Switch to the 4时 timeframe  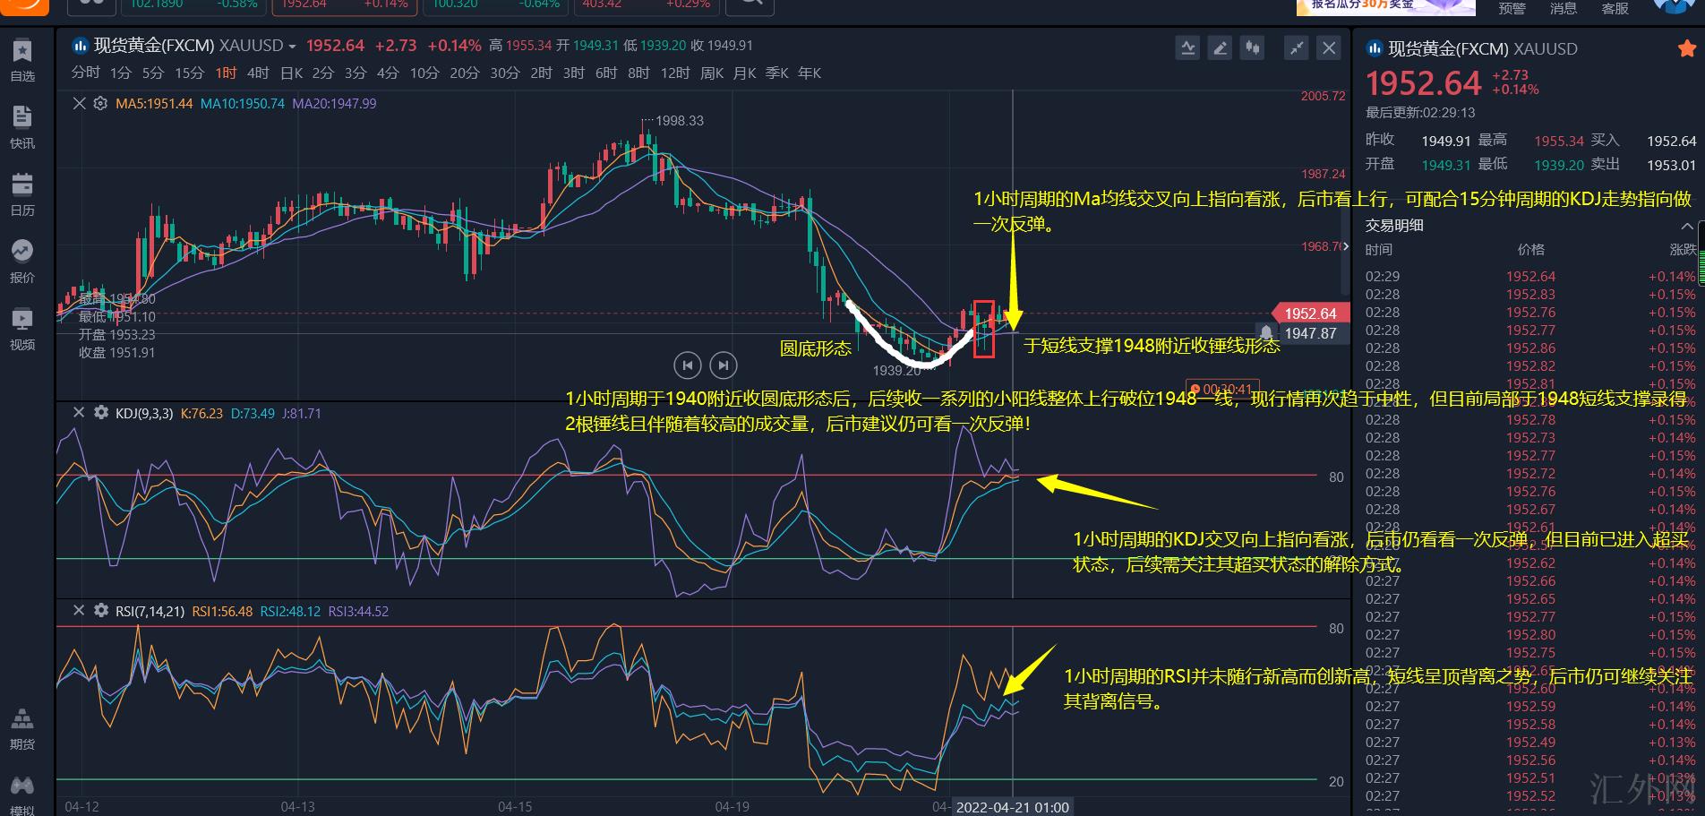258,73
